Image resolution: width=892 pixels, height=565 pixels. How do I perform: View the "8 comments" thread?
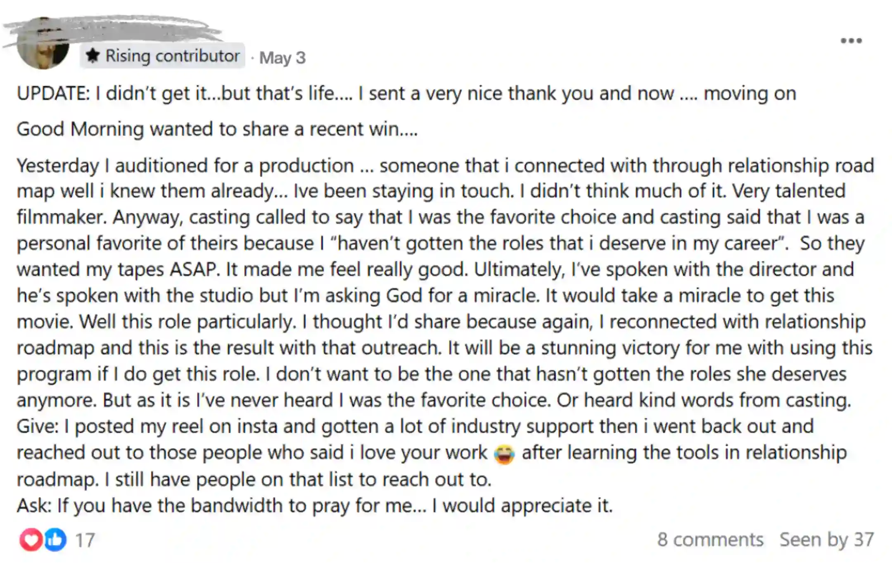tap(710, 539)
